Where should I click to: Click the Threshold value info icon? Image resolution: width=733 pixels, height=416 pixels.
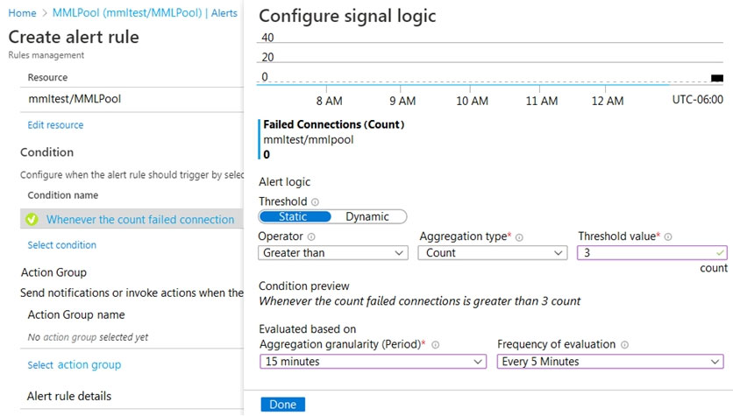pyautogui.click(x=668, y=236)
